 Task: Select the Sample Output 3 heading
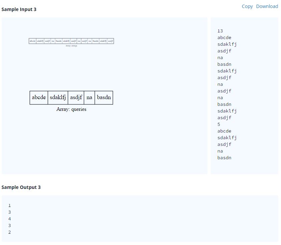(21, 187)
